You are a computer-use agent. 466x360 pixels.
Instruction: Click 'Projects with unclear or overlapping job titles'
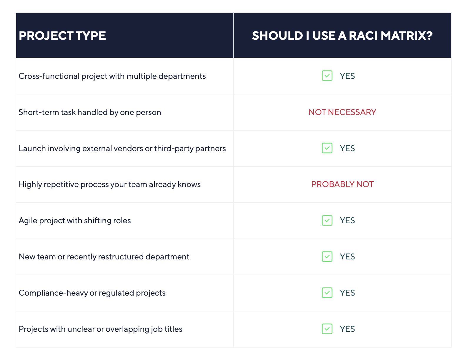tap(100, 329)
